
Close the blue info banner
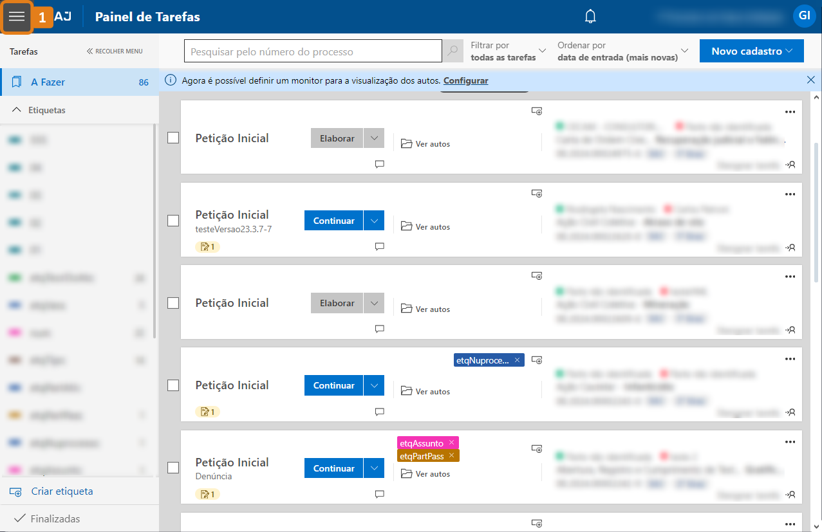(811, 80)
